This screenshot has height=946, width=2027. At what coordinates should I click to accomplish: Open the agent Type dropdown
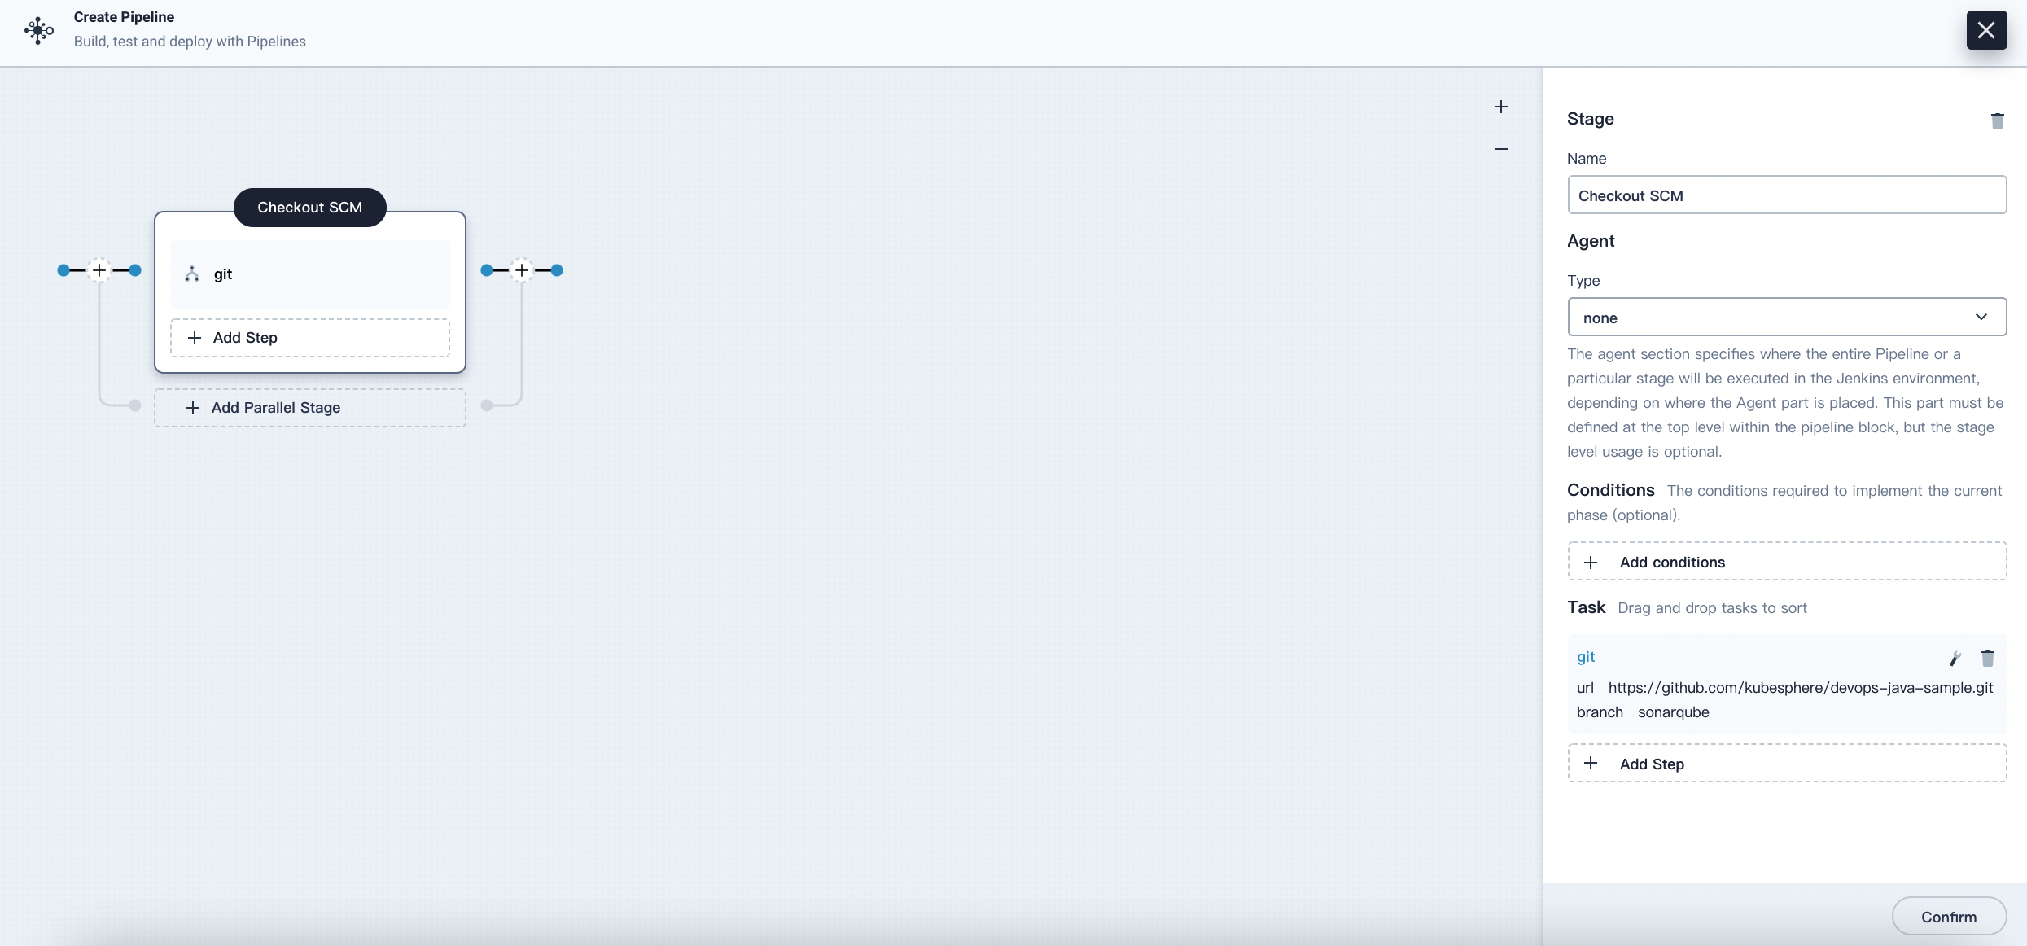pos(1787,317)
